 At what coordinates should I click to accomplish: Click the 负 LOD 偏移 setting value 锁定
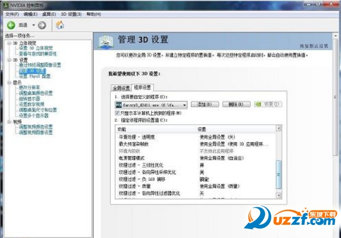pyautogui.click(x=204, y=179)
